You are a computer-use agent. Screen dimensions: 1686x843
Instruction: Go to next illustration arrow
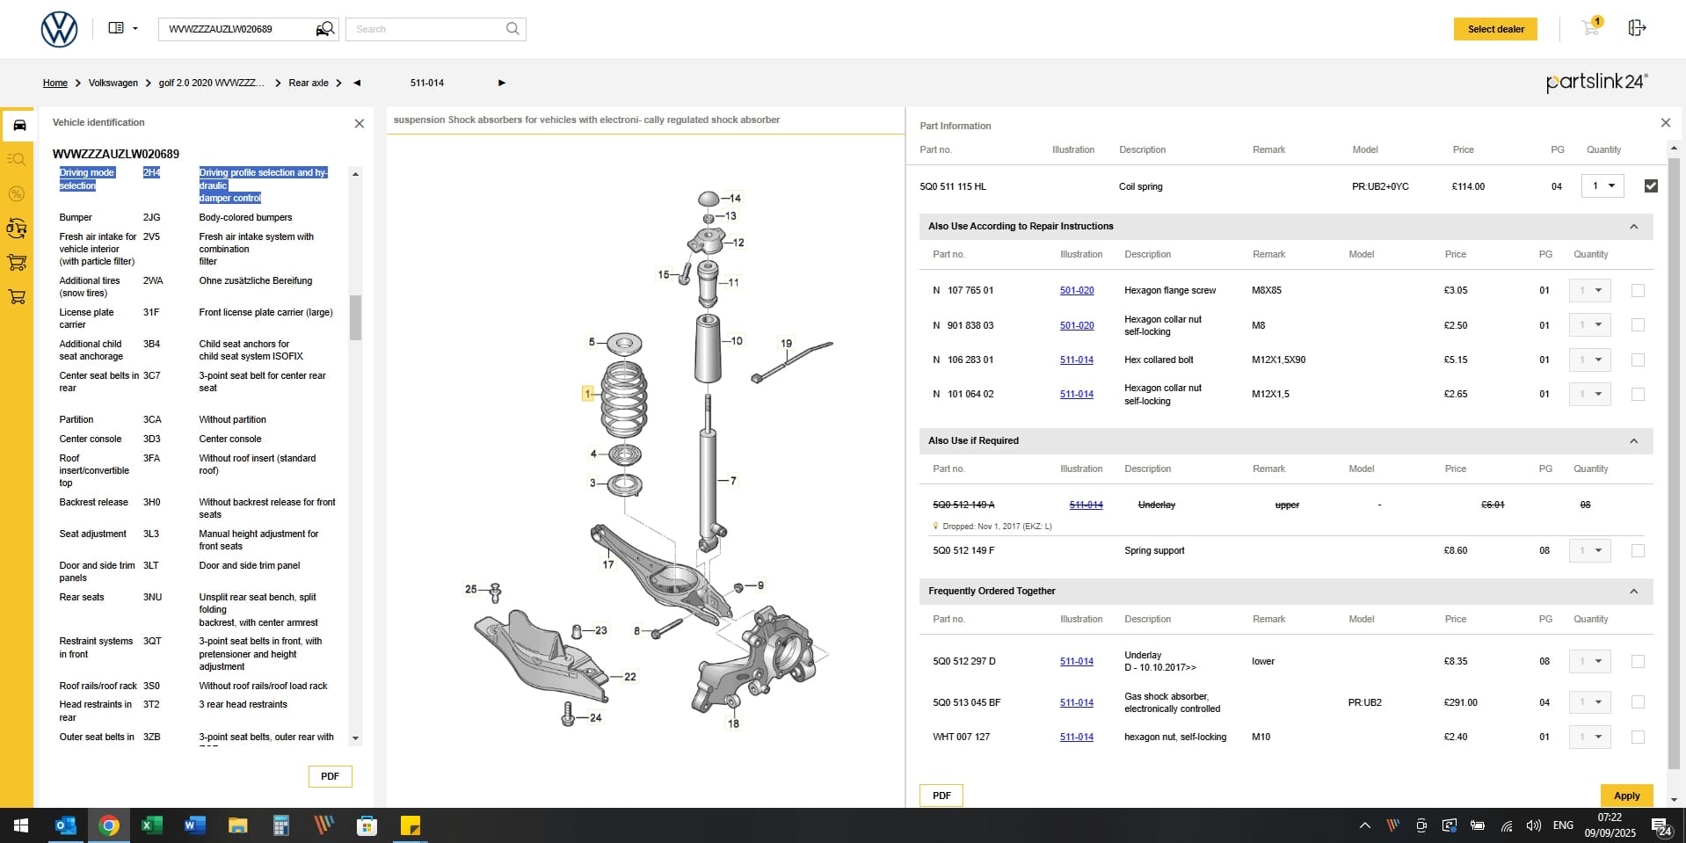(x=502, y=83)
